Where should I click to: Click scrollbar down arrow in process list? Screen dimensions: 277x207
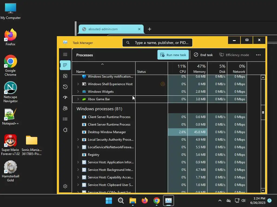pos(263,191)
